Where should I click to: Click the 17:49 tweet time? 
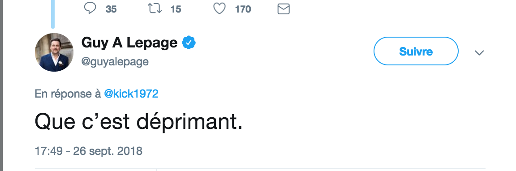pos(49,151)
